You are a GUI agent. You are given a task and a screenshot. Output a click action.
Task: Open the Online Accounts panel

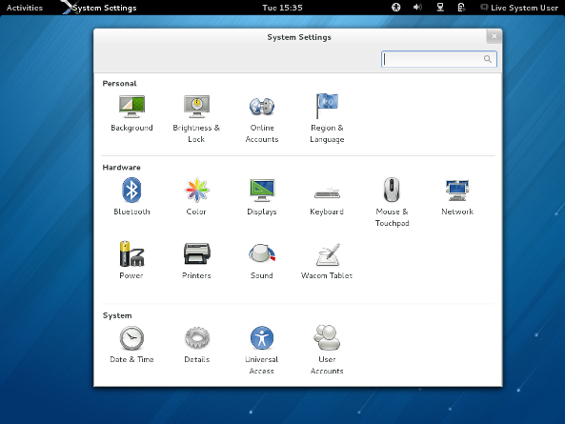(x=262, y=118)
